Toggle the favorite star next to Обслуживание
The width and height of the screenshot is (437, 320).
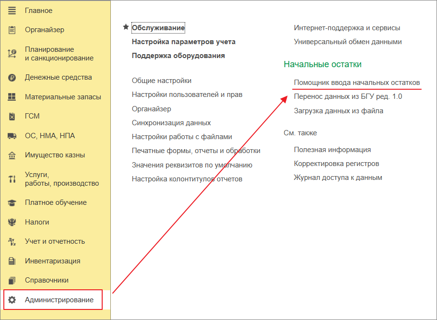tap(125, 27)
